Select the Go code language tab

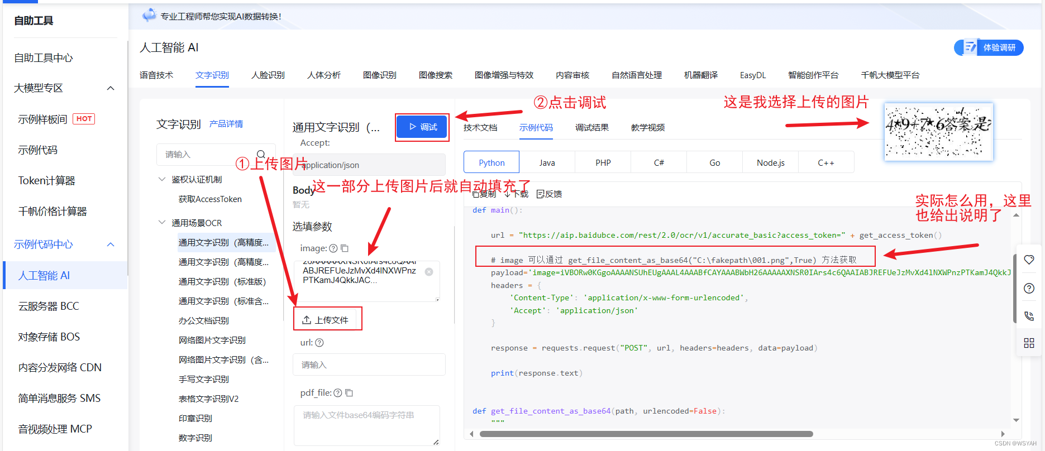point(715,162)
